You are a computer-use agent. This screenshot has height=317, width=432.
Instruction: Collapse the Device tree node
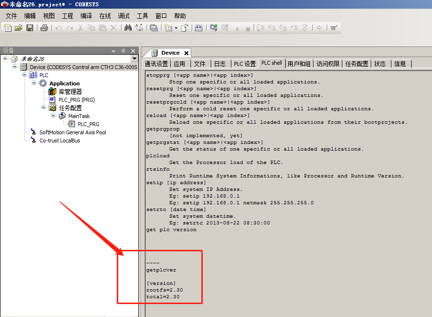[x=14, y=67]
